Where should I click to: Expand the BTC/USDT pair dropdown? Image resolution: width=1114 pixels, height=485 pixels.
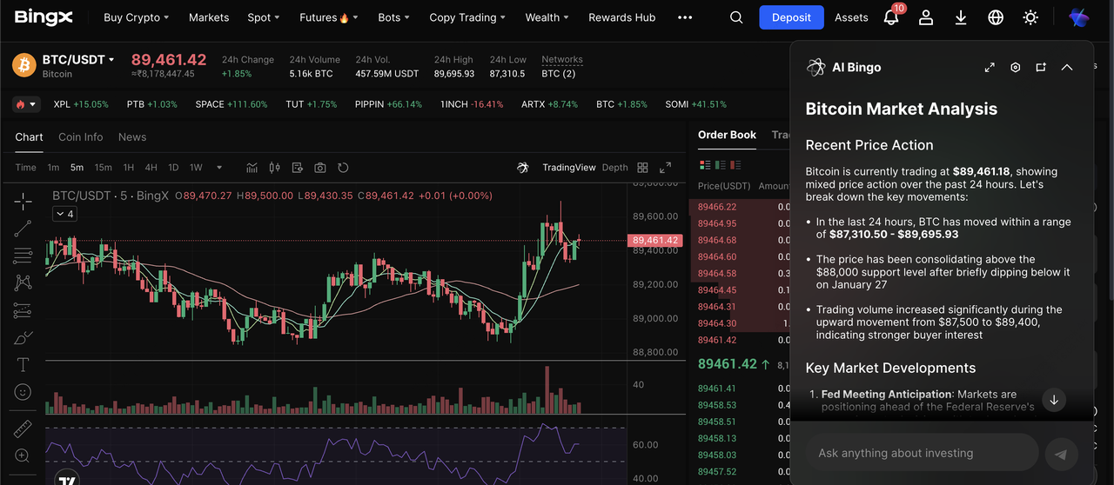[x=111, y=60]
